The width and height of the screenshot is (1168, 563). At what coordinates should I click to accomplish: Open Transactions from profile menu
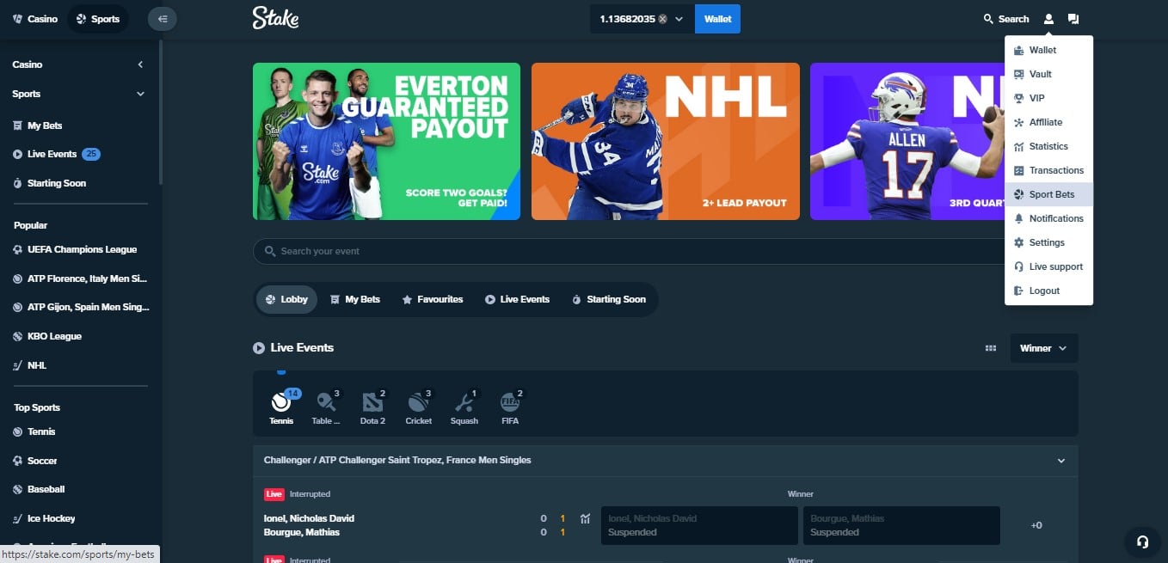[x=1048, y=170]
